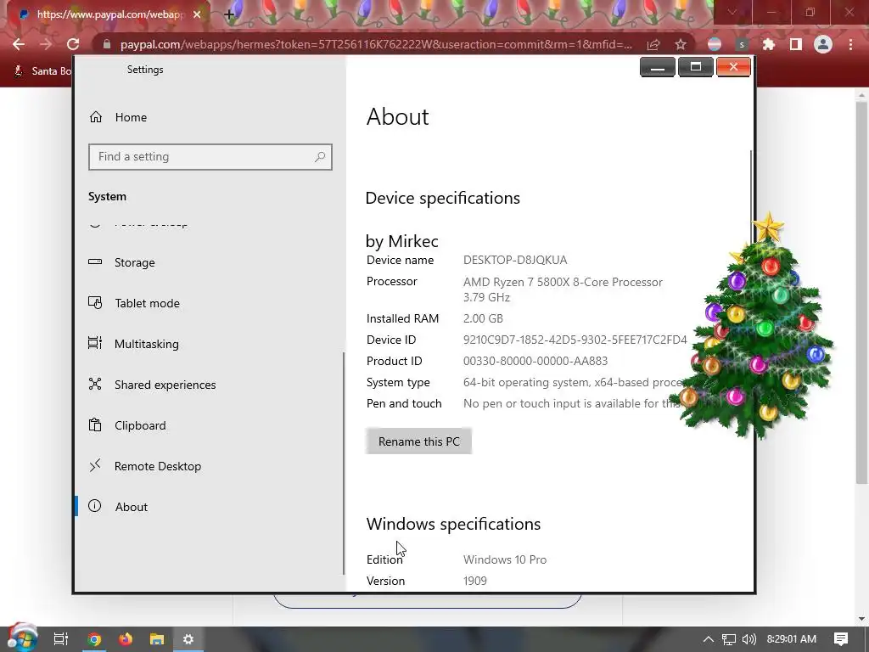Click the Device specifications heading
This screenshot has height=652, width=869.
pyautogui.click(x=443, y=198)
